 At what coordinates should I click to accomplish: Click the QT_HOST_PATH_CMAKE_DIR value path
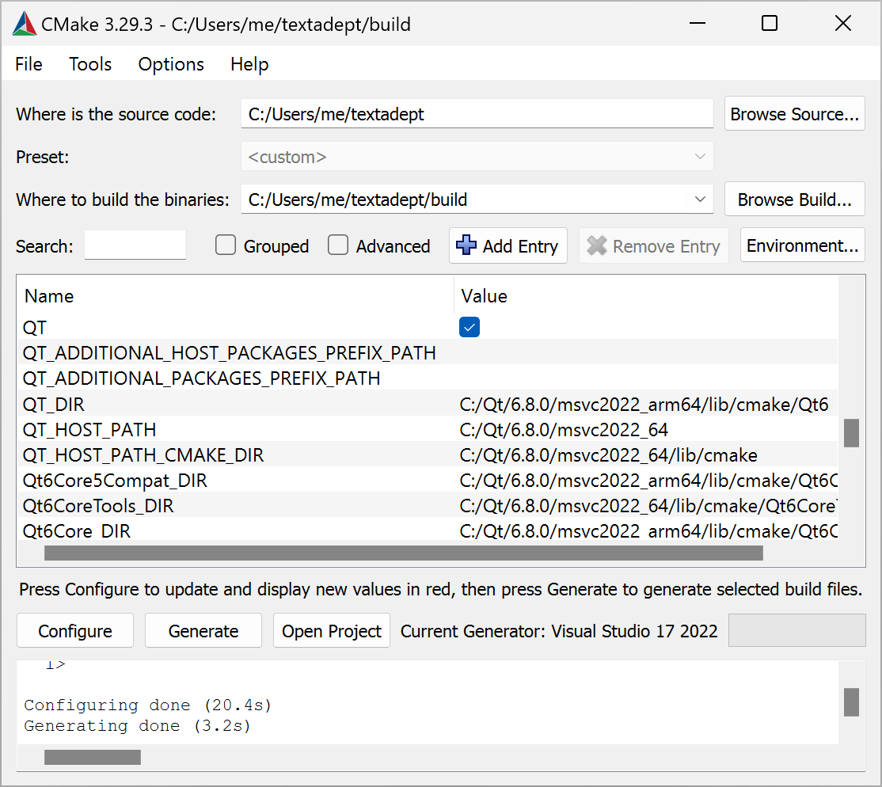(608, 454)
